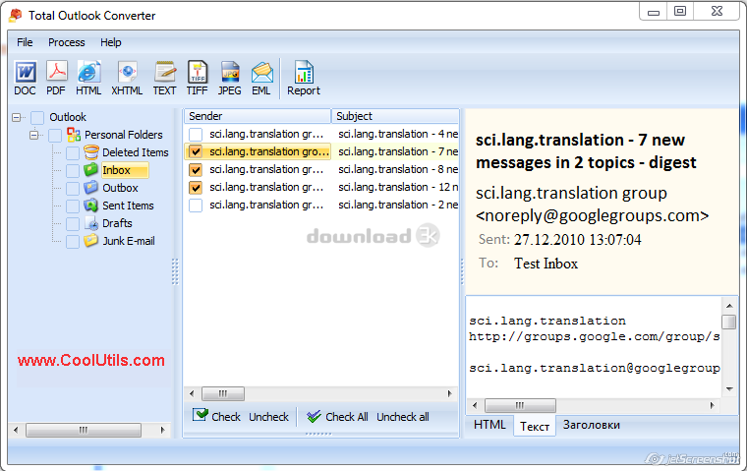Click the Check All label

(x=347, y=417)
